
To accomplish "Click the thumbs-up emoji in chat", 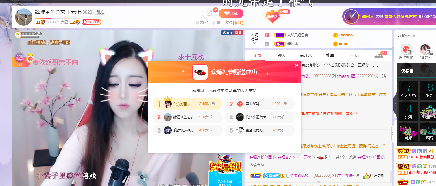I will 366,176.
